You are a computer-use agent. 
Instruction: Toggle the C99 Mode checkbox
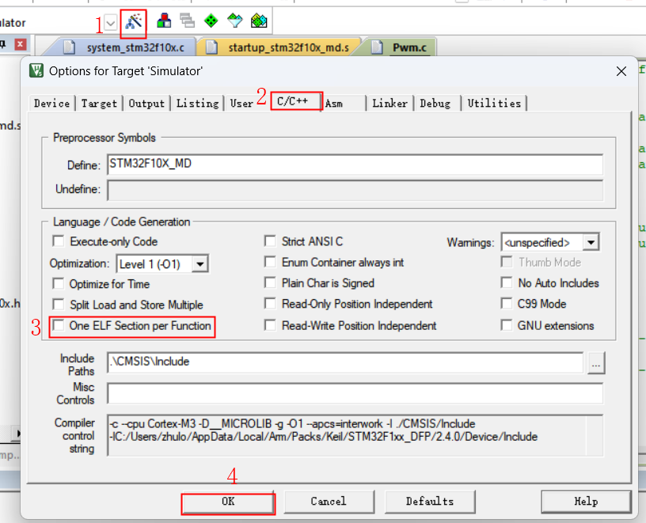coord(507,304)
